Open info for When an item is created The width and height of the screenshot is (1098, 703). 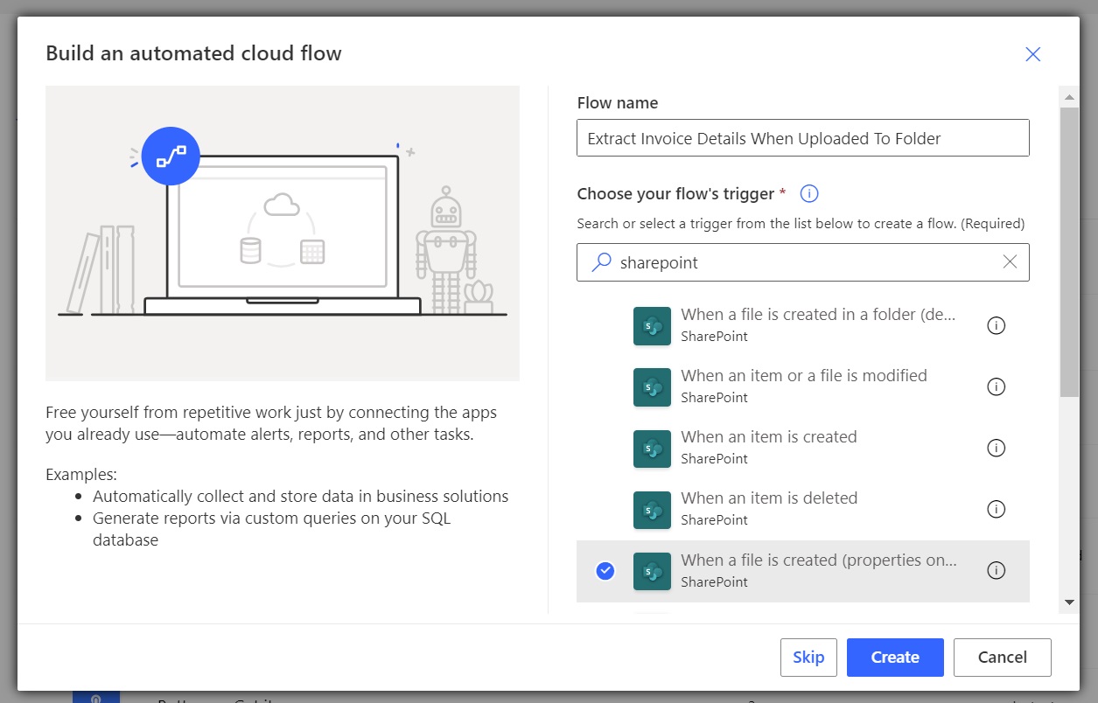996,448
